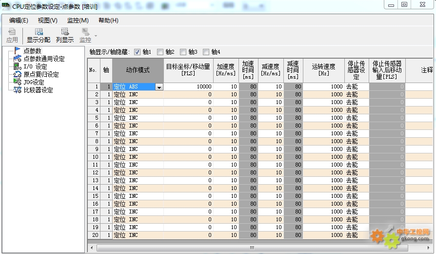The height and width of the screenshot is (254, 436).
Task: Click the 注释 column header
Action: (x=420, y=70)
